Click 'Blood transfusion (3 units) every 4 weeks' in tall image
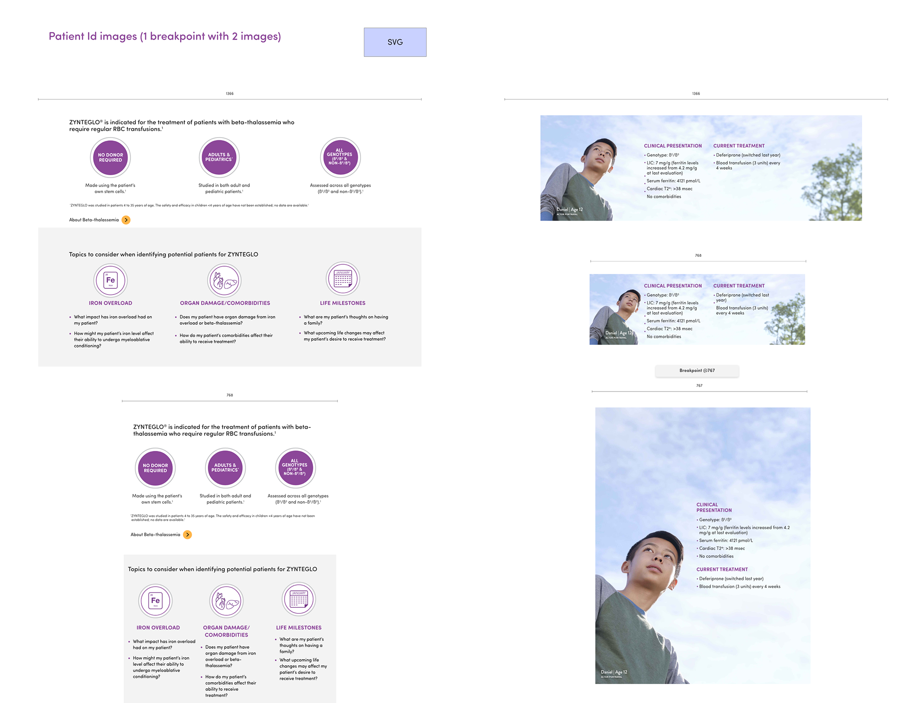 [740, 587]
